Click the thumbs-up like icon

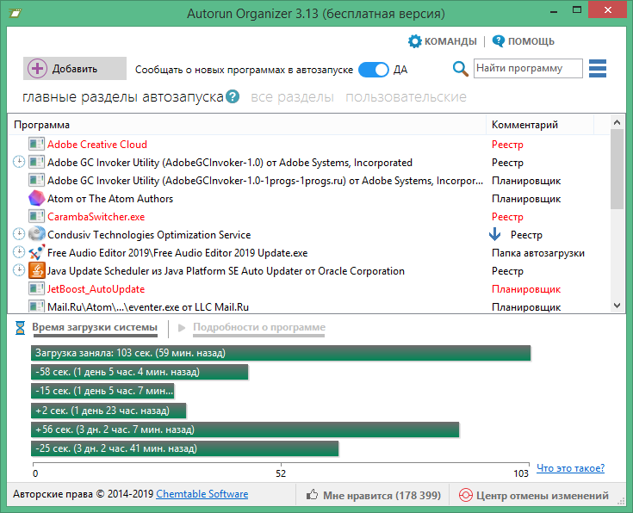[312, 494]
